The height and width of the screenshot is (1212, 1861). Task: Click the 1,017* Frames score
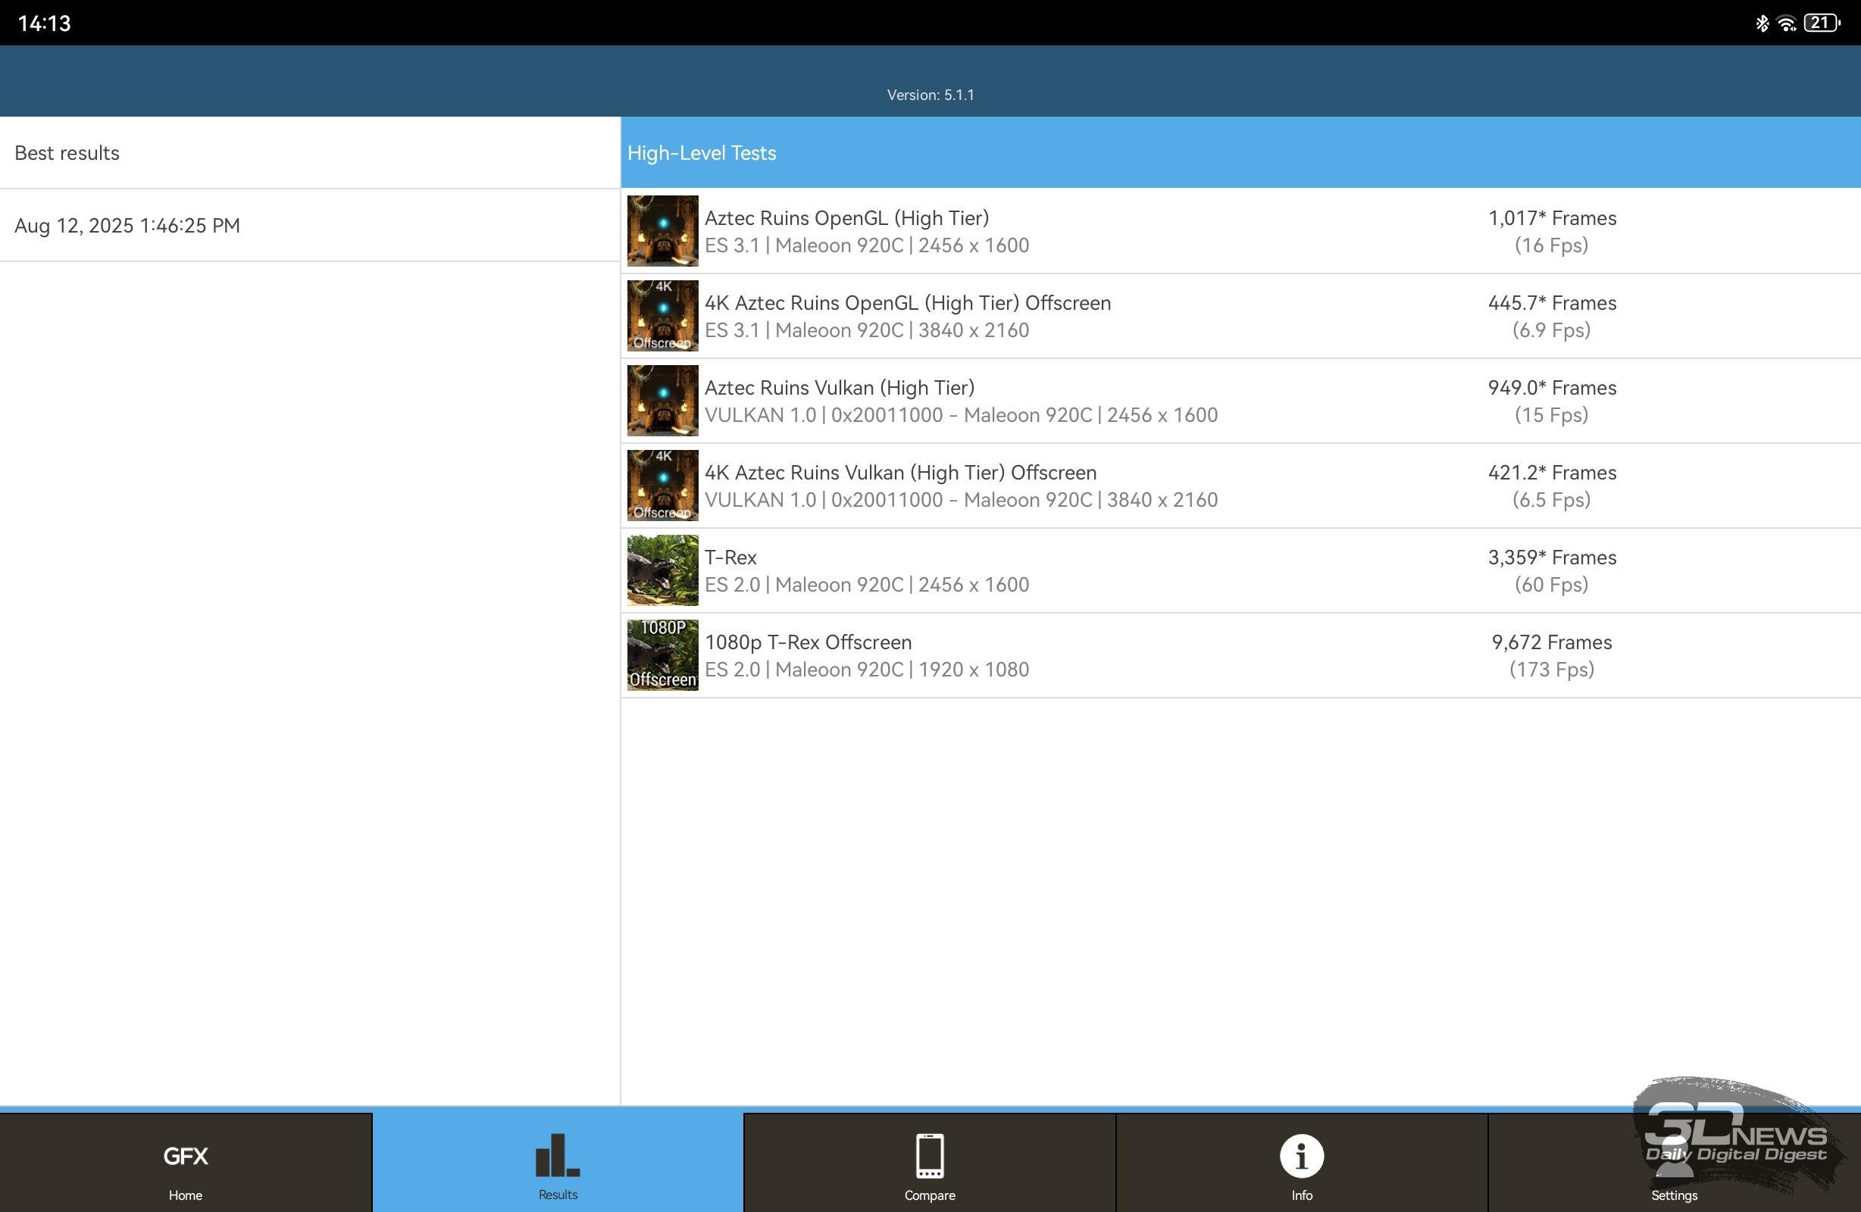1551,218
